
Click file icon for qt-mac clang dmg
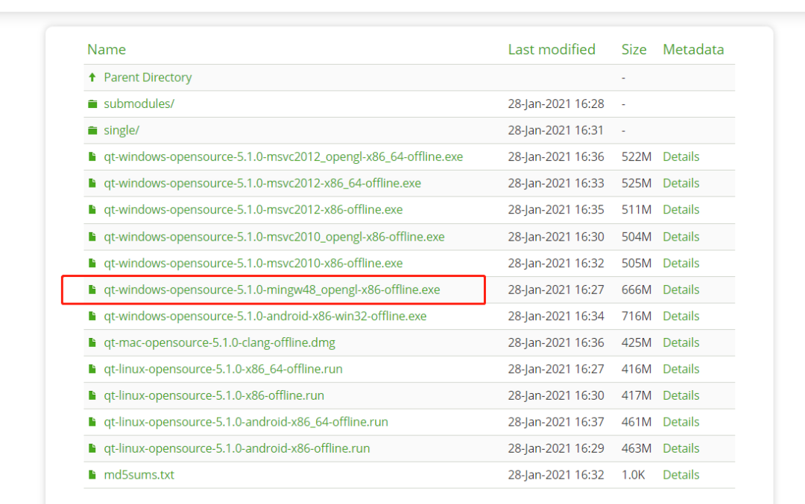coord(92,342)
